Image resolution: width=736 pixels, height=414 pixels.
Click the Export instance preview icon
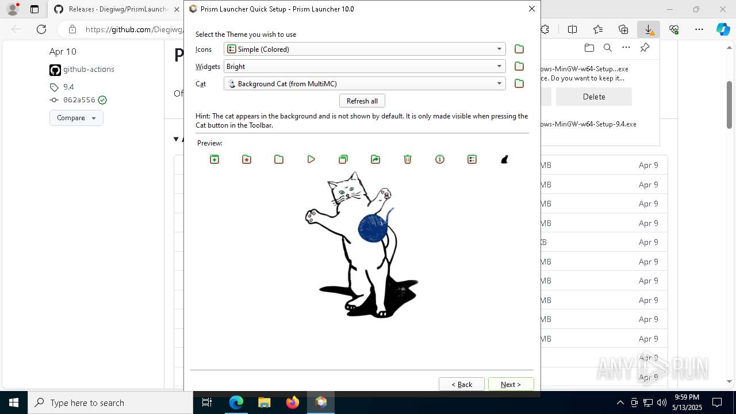(375, 159)
